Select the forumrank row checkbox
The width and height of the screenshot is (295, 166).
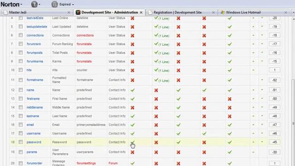click(x=20, y=44)
